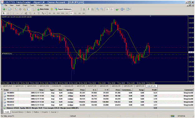This screenshot has width=195, height=118.
Task: Select the M1 timeframe
Action: pos(50,13)
